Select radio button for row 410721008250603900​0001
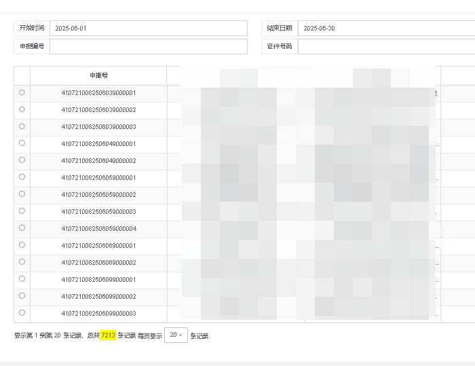The width and height of the screenshot is (475, 366). (x=22, y=92)
